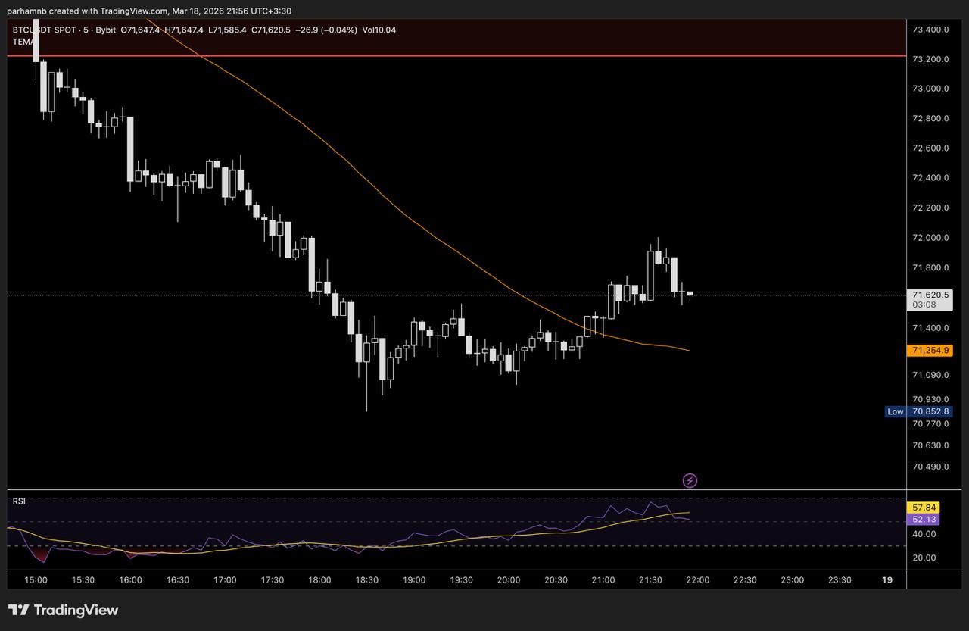
Task: Select the red horizontal resistance line
Action: pyautogui.click(x=454, y=55)
